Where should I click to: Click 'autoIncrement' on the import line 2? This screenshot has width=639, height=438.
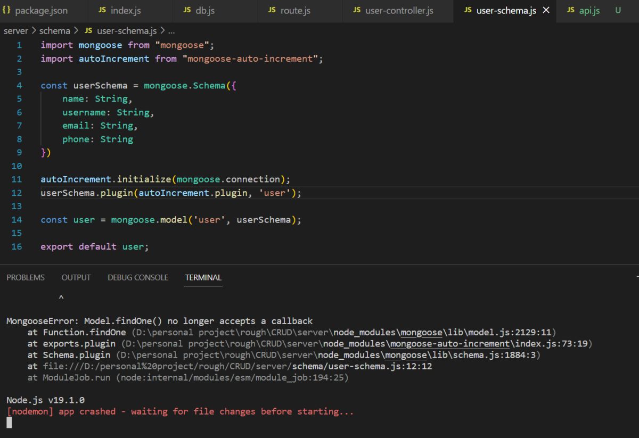[114, 59]
